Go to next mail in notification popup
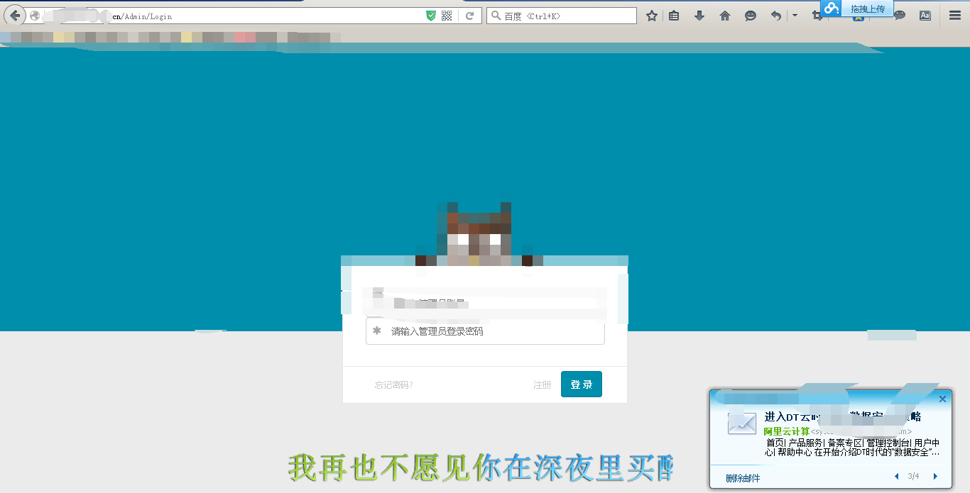This screenshot has height=493, width=970. (x=935, y=476)
